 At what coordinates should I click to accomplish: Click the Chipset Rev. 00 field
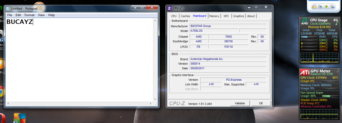click(262, 37)
